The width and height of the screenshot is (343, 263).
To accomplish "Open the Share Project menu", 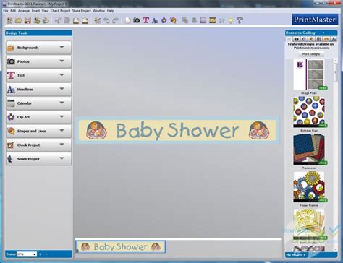I will [82, 11].
